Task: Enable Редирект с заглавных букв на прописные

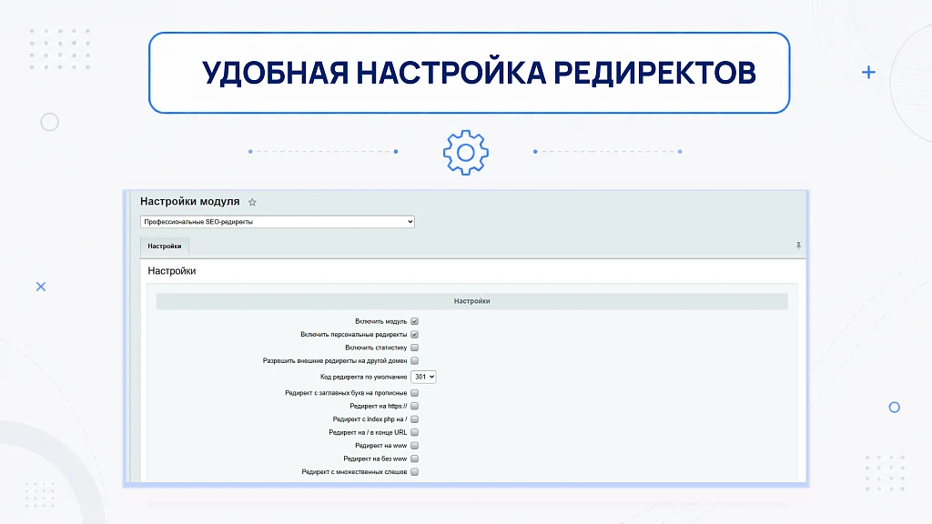Action: pyautogui.click(x=414, y=393)
